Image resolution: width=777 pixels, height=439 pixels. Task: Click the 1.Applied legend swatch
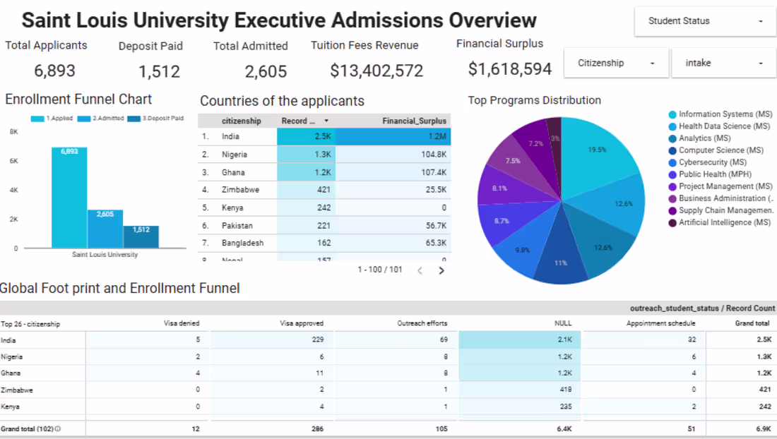[37, 119]
